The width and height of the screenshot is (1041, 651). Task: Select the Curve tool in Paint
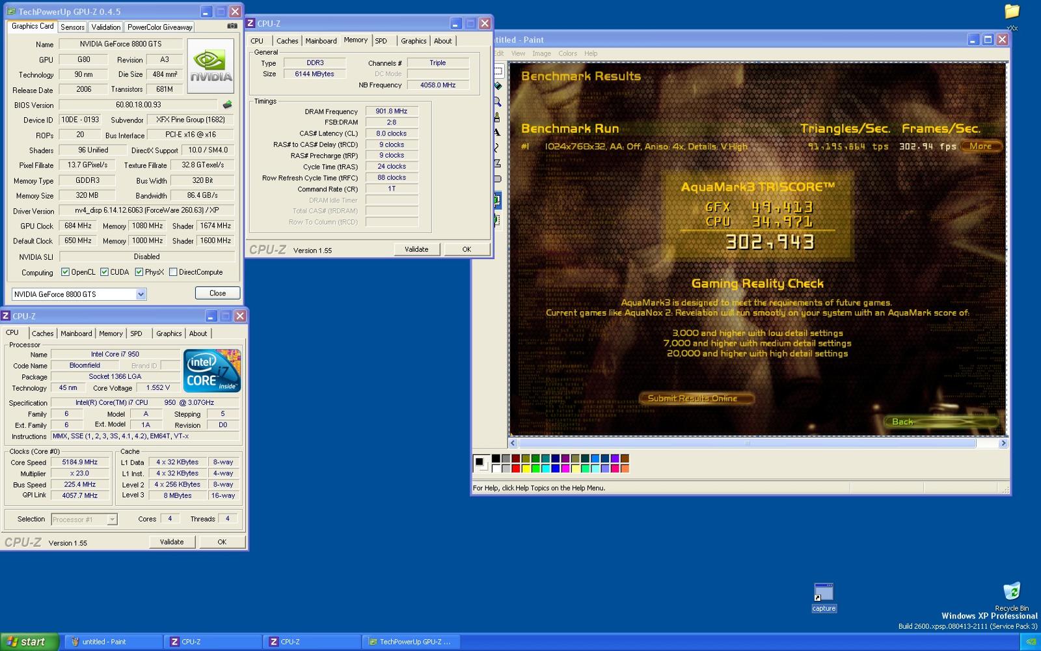coord(498,148)
